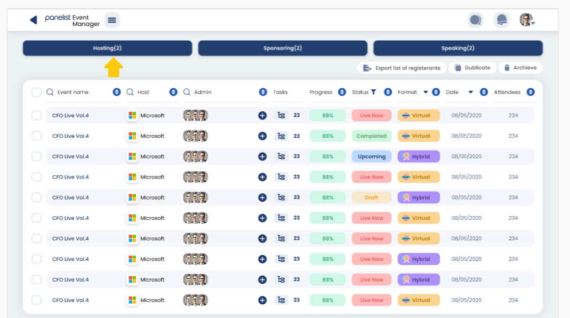Tick the checkbox of the first row
570x318 pixels.
[36, 115]
